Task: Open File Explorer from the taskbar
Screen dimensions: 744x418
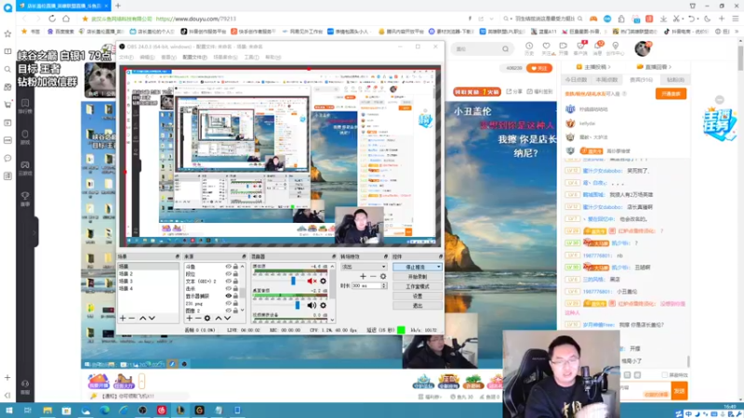Action: click(x=47, y=411)
